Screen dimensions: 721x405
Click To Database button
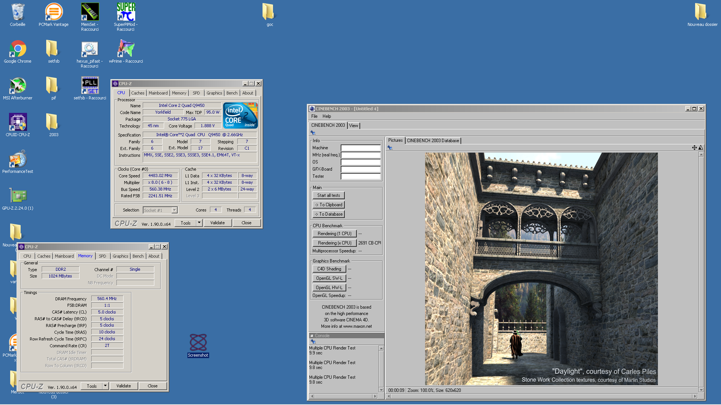pyautogui.click(x=329, y=214)
